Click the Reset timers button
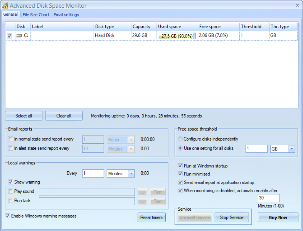The height and width of the screenshot is (231, 303). point(151,218)
